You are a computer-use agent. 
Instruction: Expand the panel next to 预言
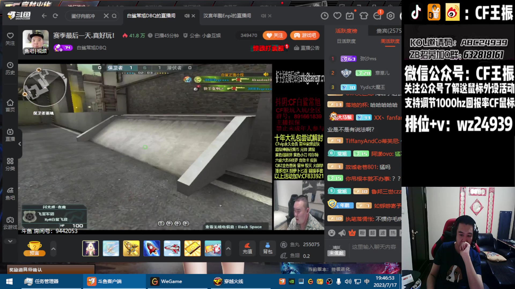click(x=53, y=249)
